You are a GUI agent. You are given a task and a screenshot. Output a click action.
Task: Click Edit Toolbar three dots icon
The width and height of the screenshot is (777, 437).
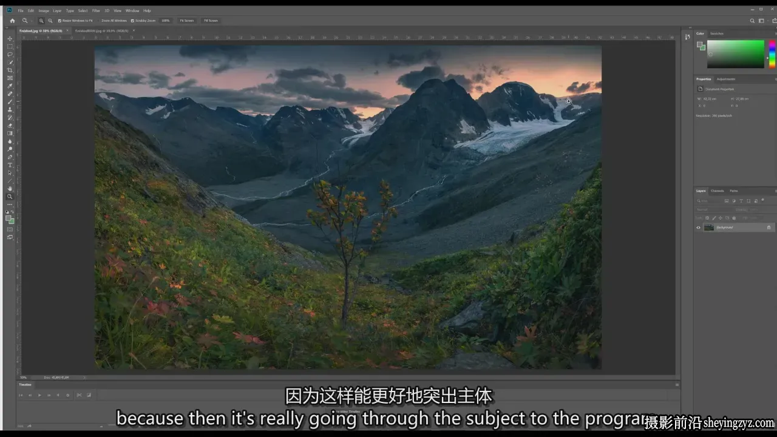tap(10, 205)
